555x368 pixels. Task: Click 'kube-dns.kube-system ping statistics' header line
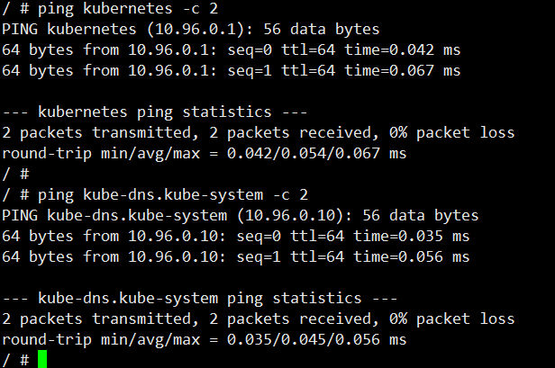tap(200, 299)
